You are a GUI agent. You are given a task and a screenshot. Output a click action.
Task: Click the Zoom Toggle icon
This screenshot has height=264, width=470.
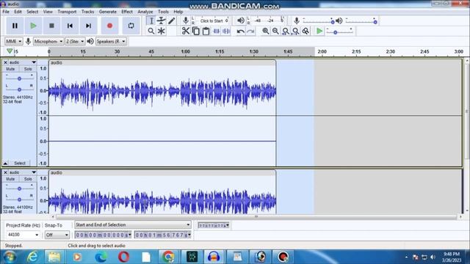[x=305, y=31]
